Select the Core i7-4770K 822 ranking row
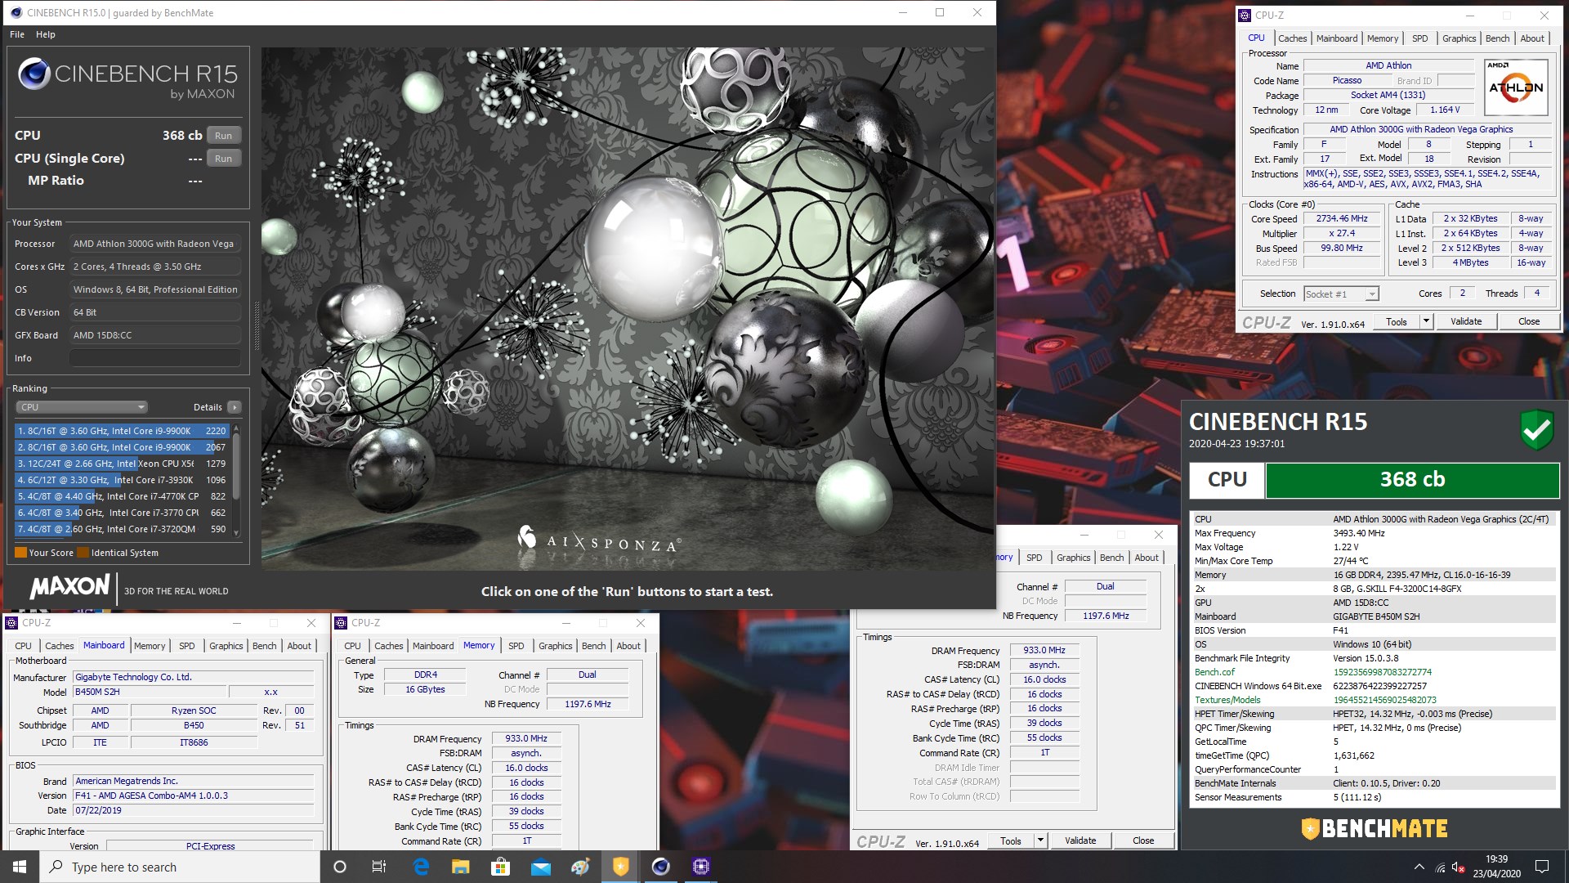Viewport: 1569px width, 883px height. click(x=121, y=496)
